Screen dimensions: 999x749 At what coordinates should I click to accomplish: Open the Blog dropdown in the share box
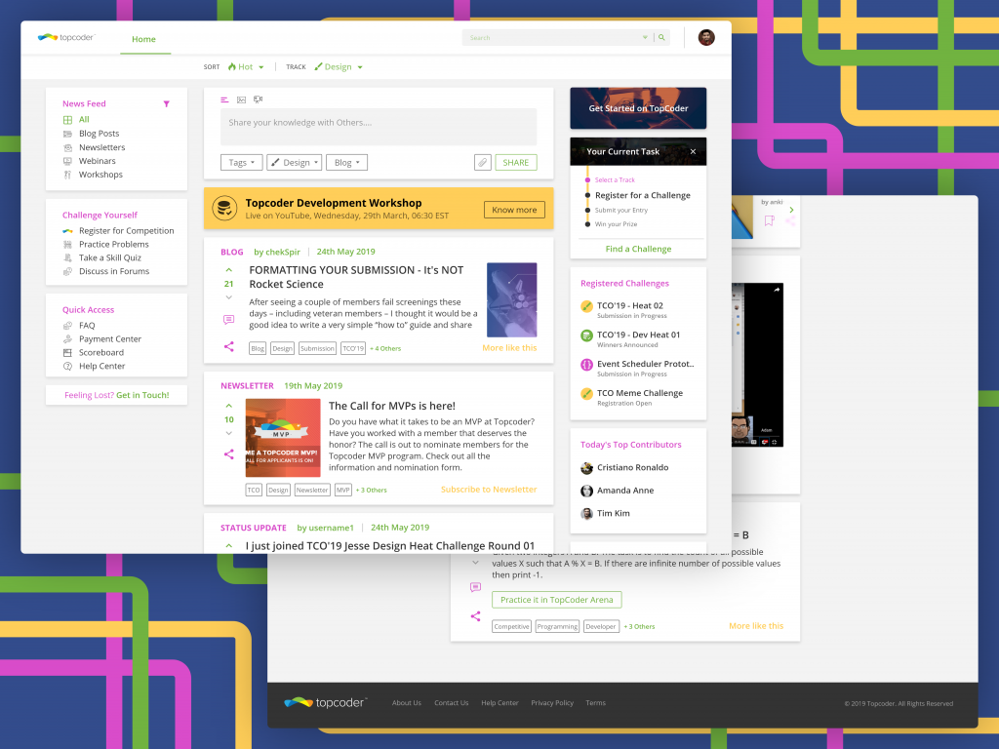tap(346, 163)
